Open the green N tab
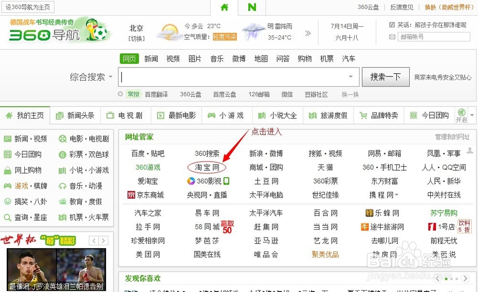The height and width of the screenshot is (292, 478). (252, 7)
